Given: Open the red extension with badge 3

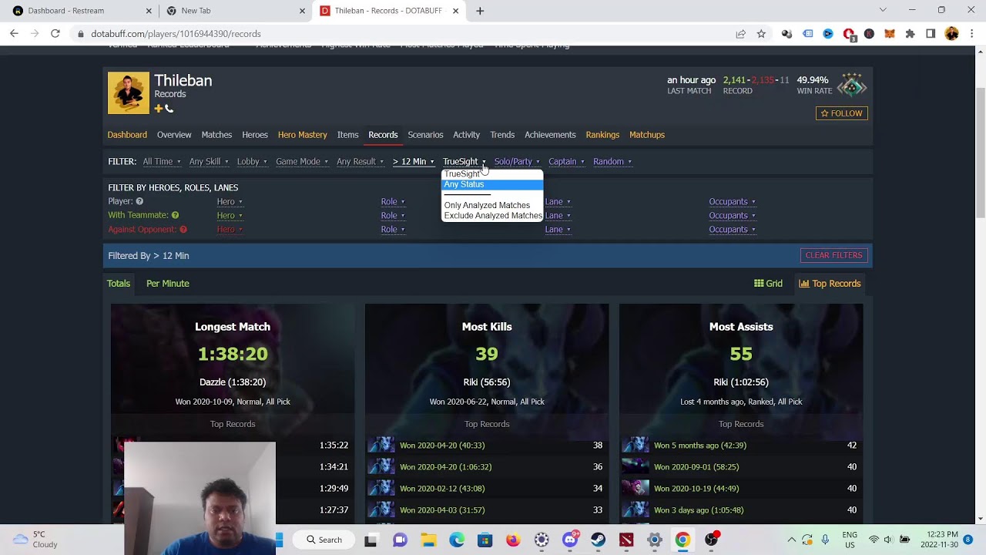Looking at the screenshot, I should coord(850,35).
